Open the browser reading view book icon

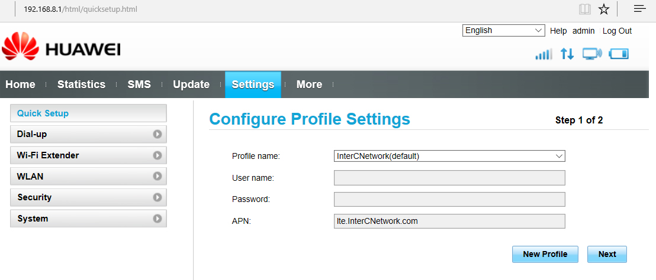tap(585, 9)
